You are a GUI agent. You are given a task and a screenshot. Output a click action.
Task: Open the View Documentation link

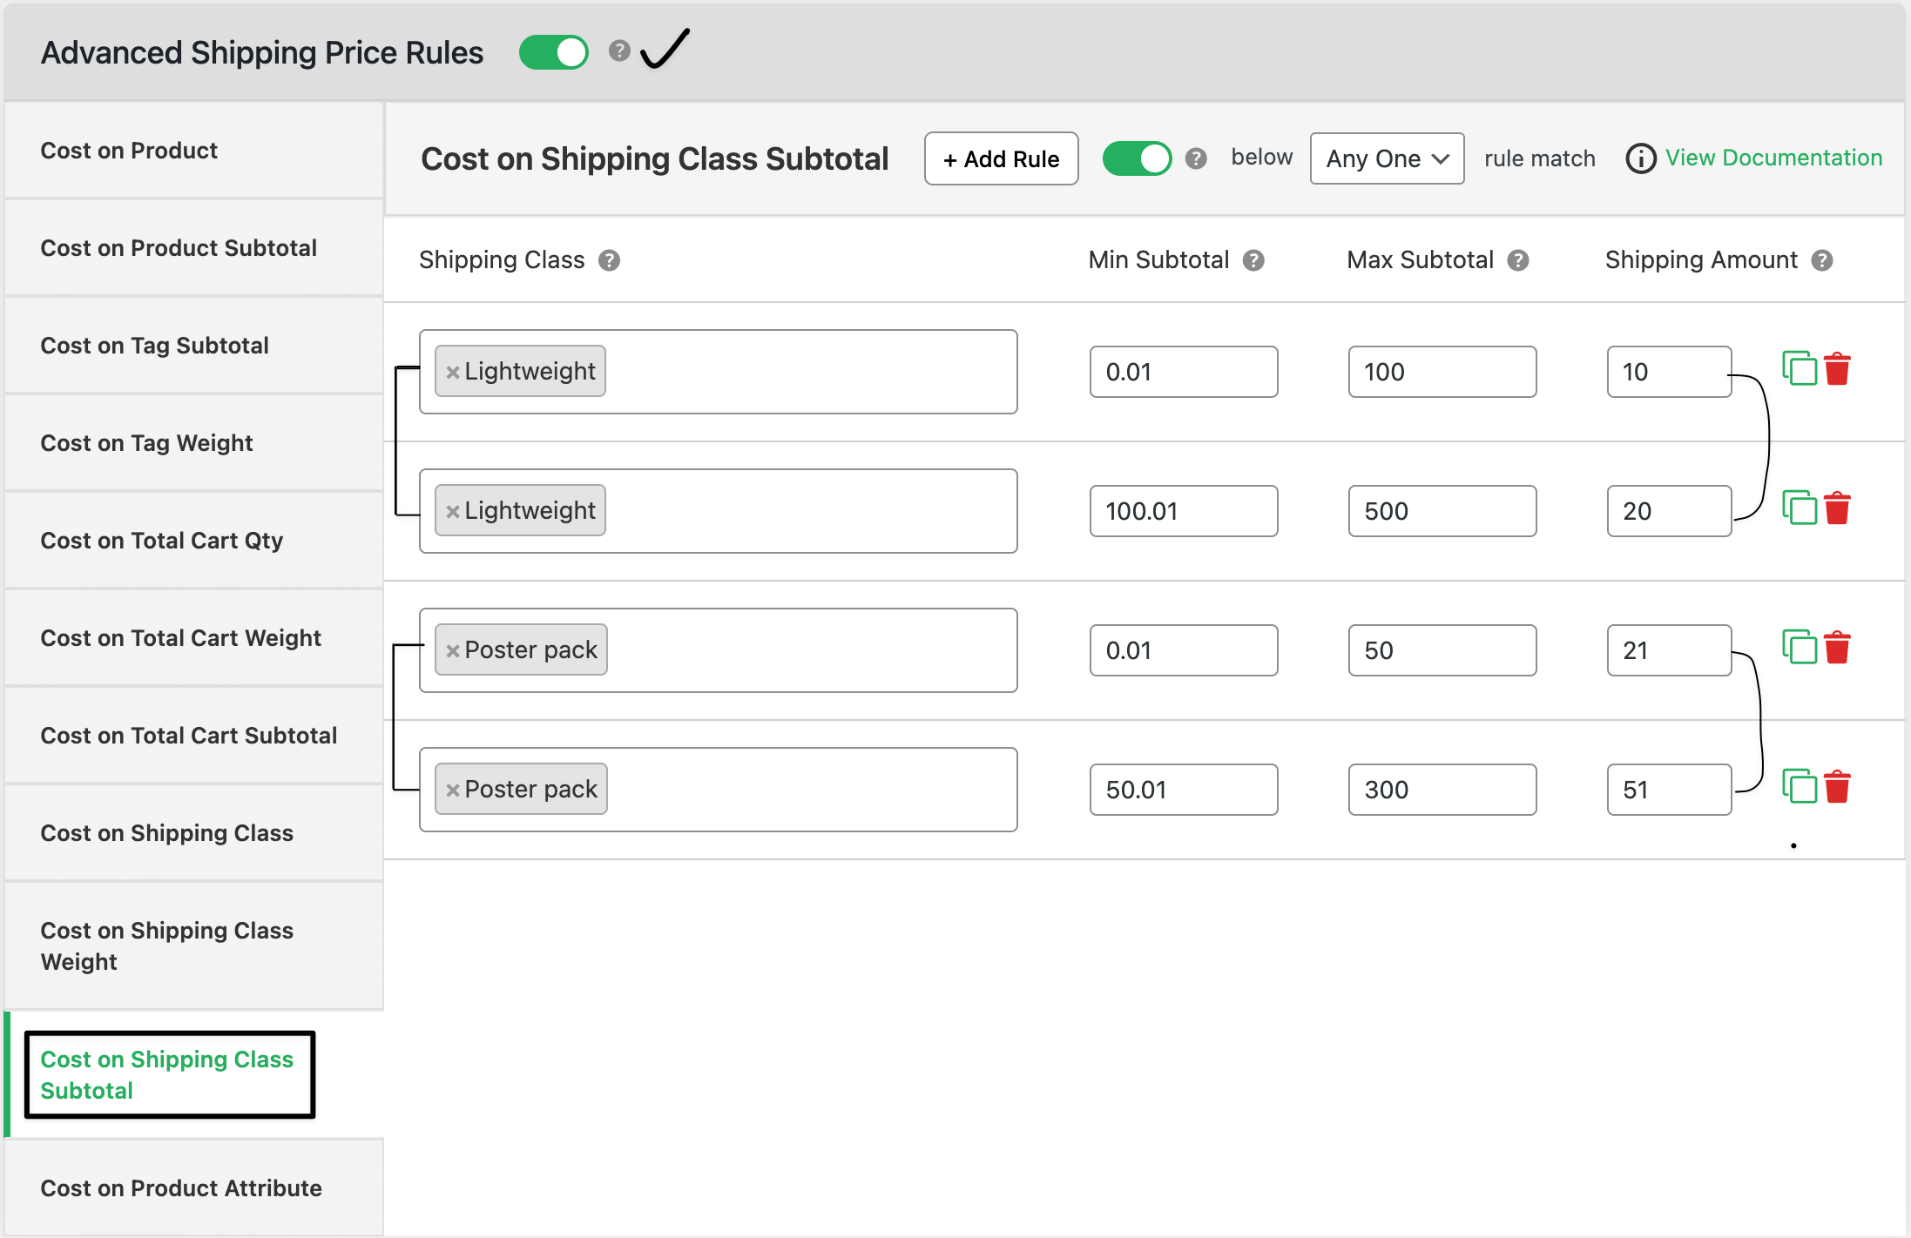click(1773, 158)
